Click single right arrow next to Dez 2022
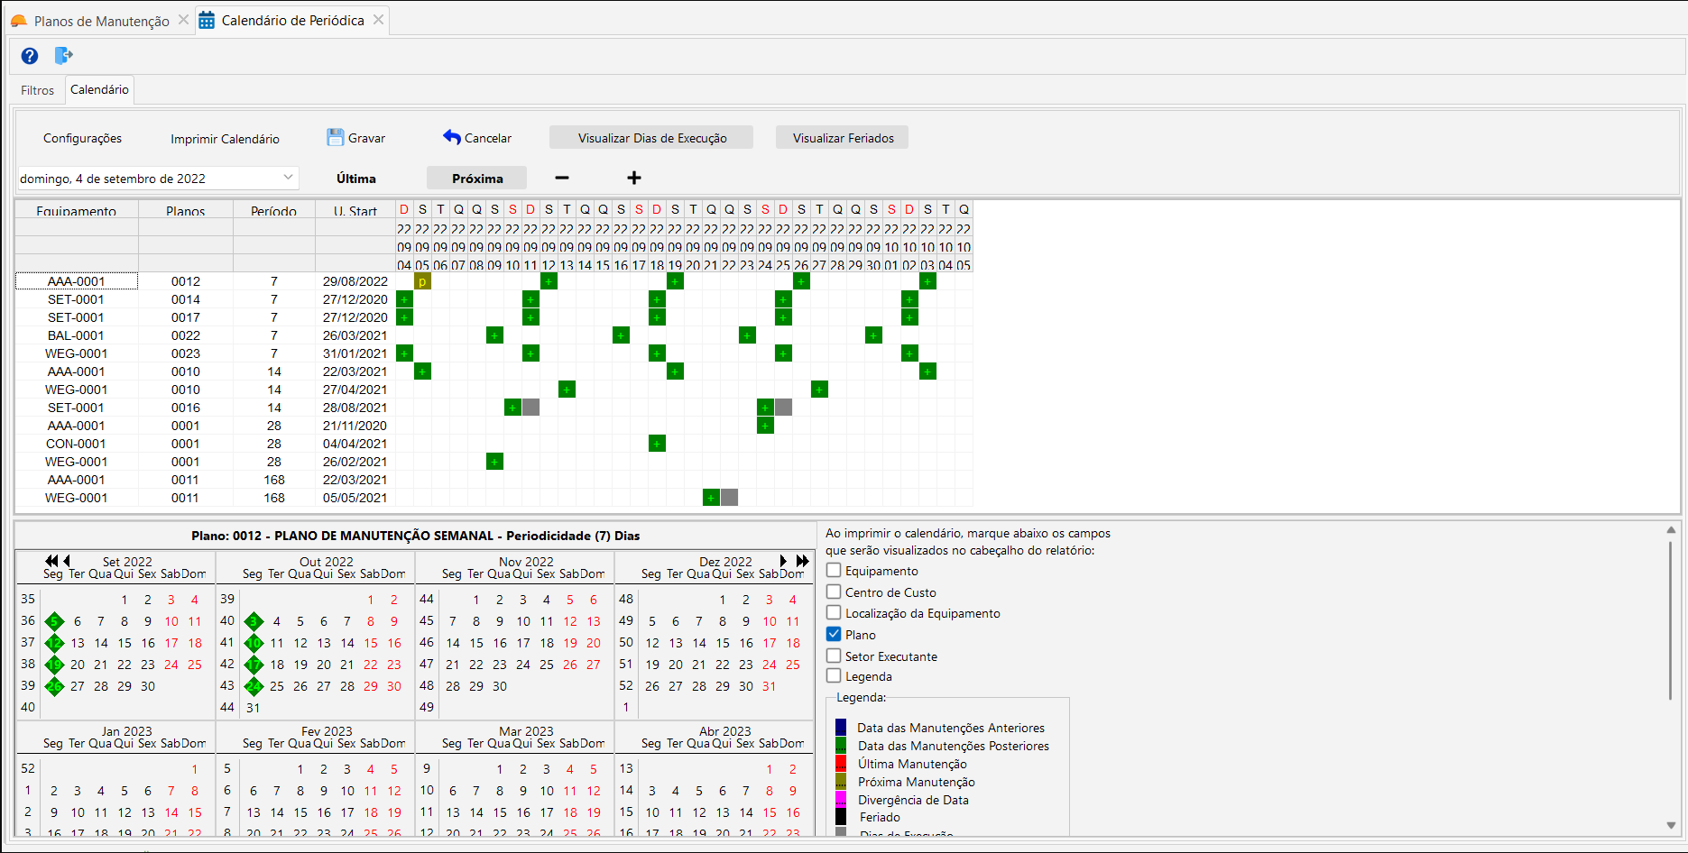The image size is (1688, 853). (783, 561)
